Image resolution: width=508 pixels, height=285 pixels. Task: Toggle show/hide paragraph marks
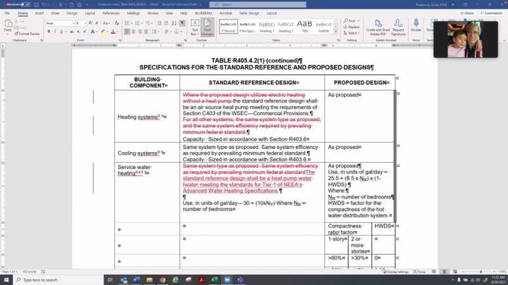pos(182,23)
